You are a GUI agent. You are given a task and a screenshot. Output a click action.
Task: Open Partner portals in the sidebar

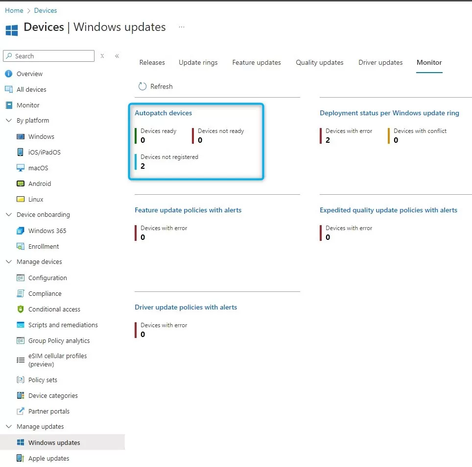click(49, 411)
